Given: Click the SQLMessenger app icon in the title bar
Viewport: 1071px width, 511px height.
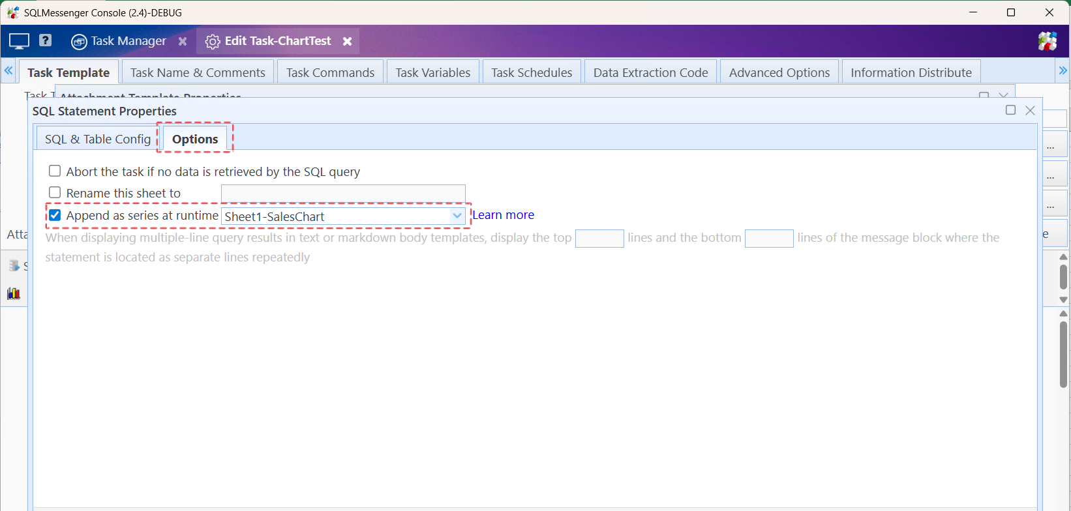Looking at the screenshot, I should tap(13, 12).
